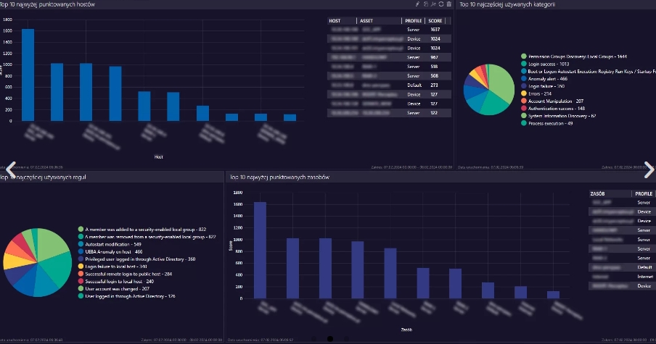Refresh the top scored hosts widget
The width and height of the screenshot is (656, 344).
441,4
